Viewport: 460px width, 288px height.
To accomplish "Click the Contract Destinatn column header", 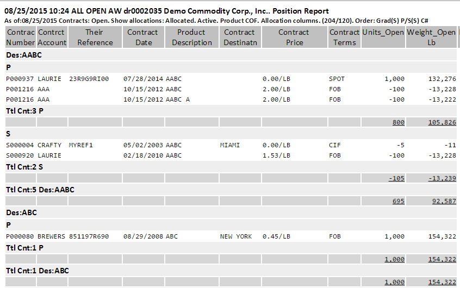I will pyautogui.click(x=240, y=37).
